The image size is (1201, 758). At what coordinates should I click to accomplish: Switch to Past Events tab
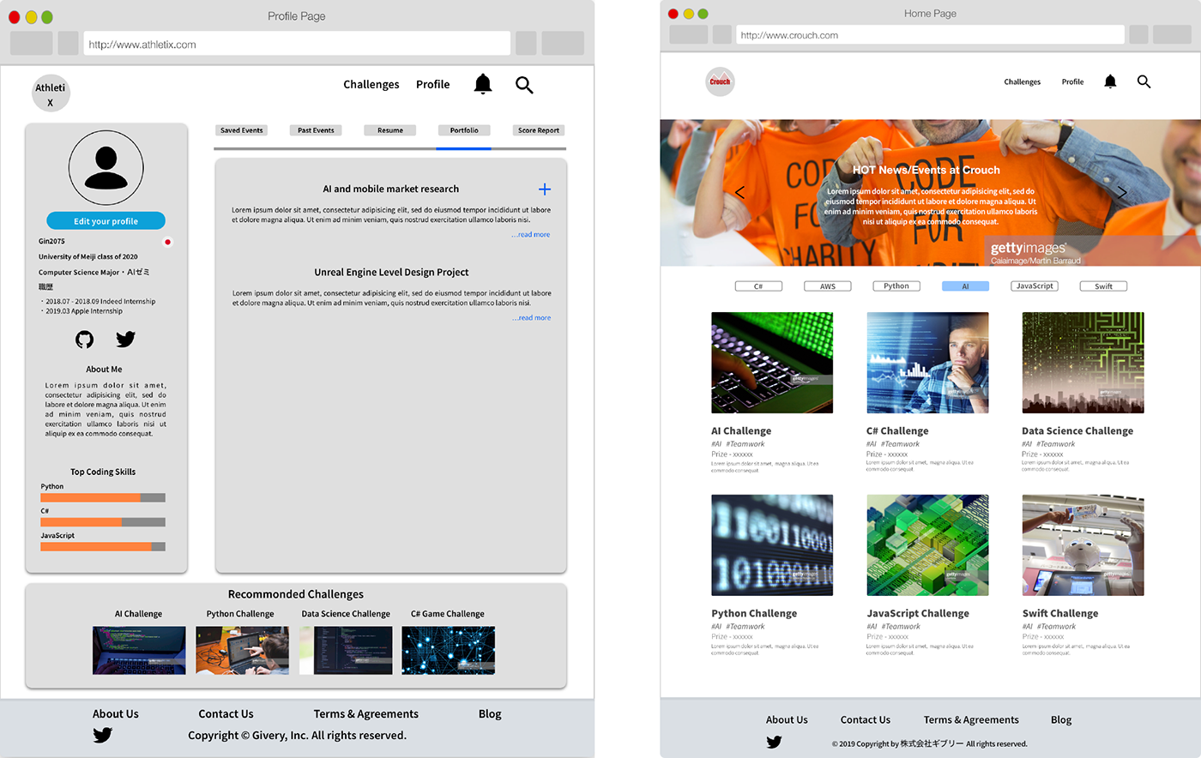(316, 130)
